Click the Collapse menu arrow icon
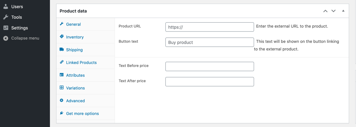Viewport: 356px width, 127px height. (x=6, y=38)
